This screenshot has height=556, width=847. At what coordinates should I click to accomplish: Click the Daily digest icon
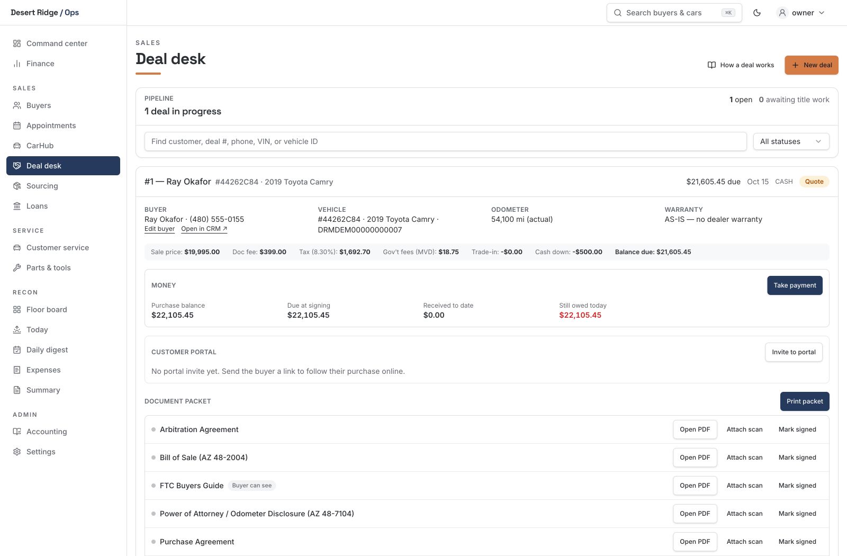pos(17,350)
